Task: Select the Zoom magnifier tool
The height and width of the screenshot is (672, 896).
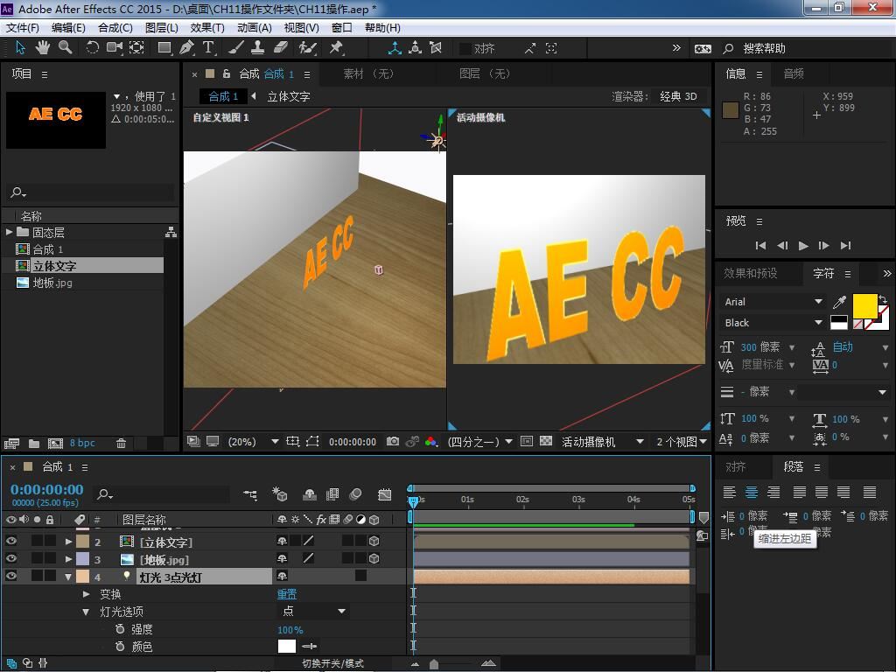Action: click(x=66, y=48)
